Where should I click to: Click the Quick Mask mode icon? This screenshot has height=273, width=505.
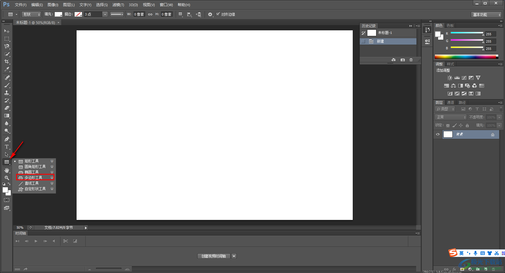click(6, 200)
